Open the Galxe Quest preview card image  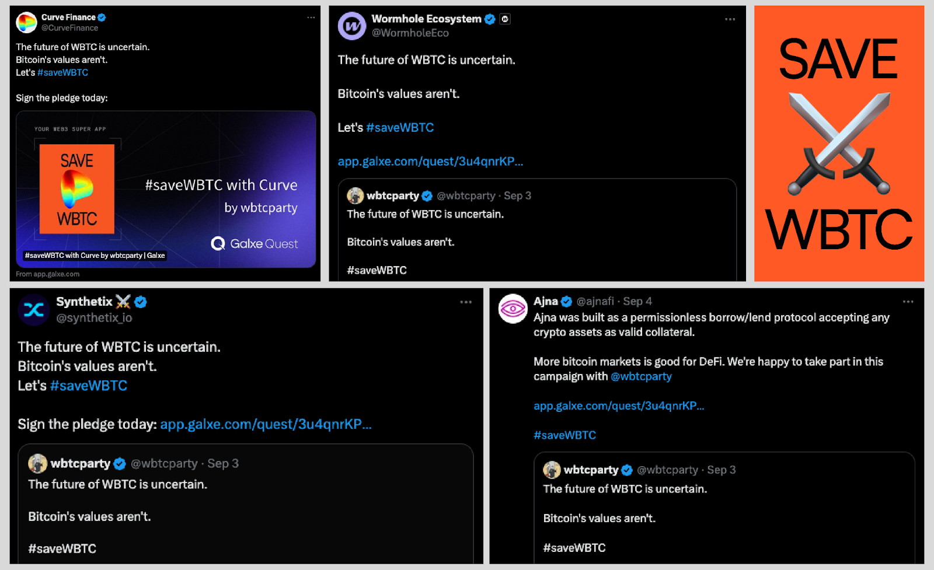[x=166, y=190]
